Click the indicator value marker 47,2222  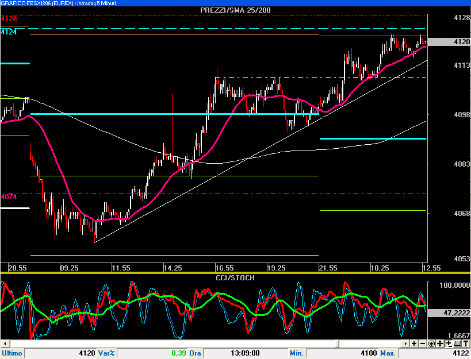coord(449,313)
